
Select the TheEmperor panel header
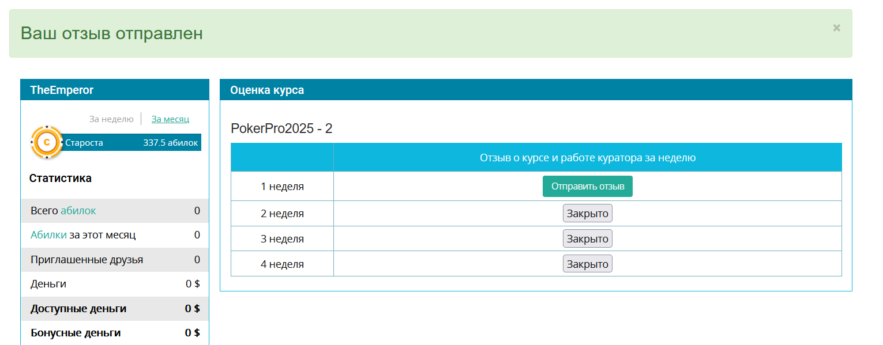pyautogui.click(x=115, y=90)
